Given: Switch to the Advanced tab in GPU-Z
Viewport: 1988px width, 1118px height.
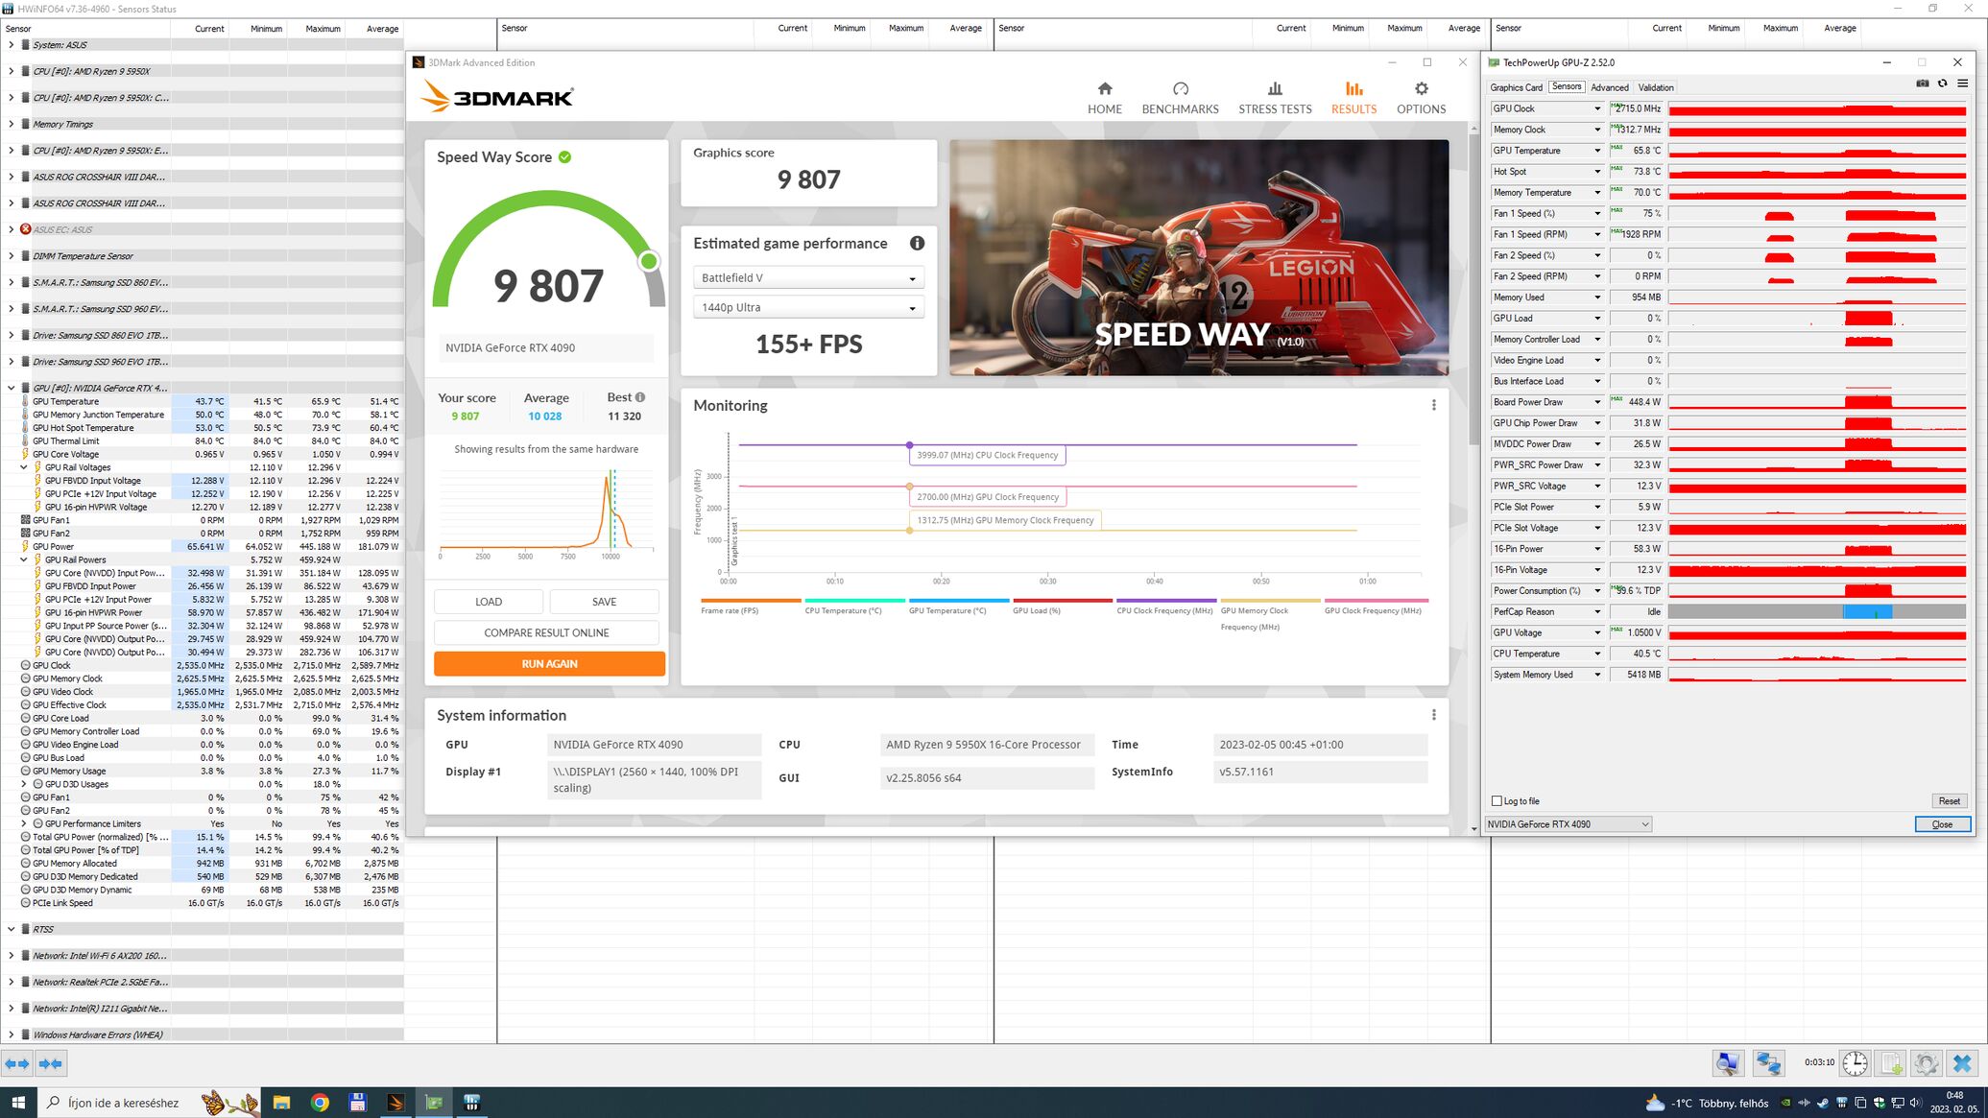Looking at the screenshot, I should click(1609, 87).
